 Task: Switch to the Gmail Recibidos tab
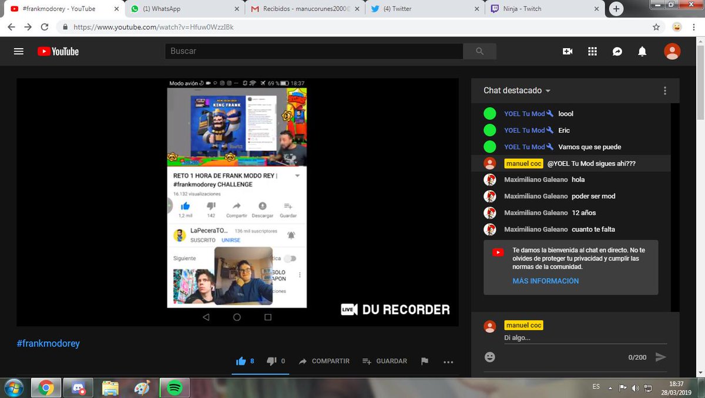click(x=304, y=9)
